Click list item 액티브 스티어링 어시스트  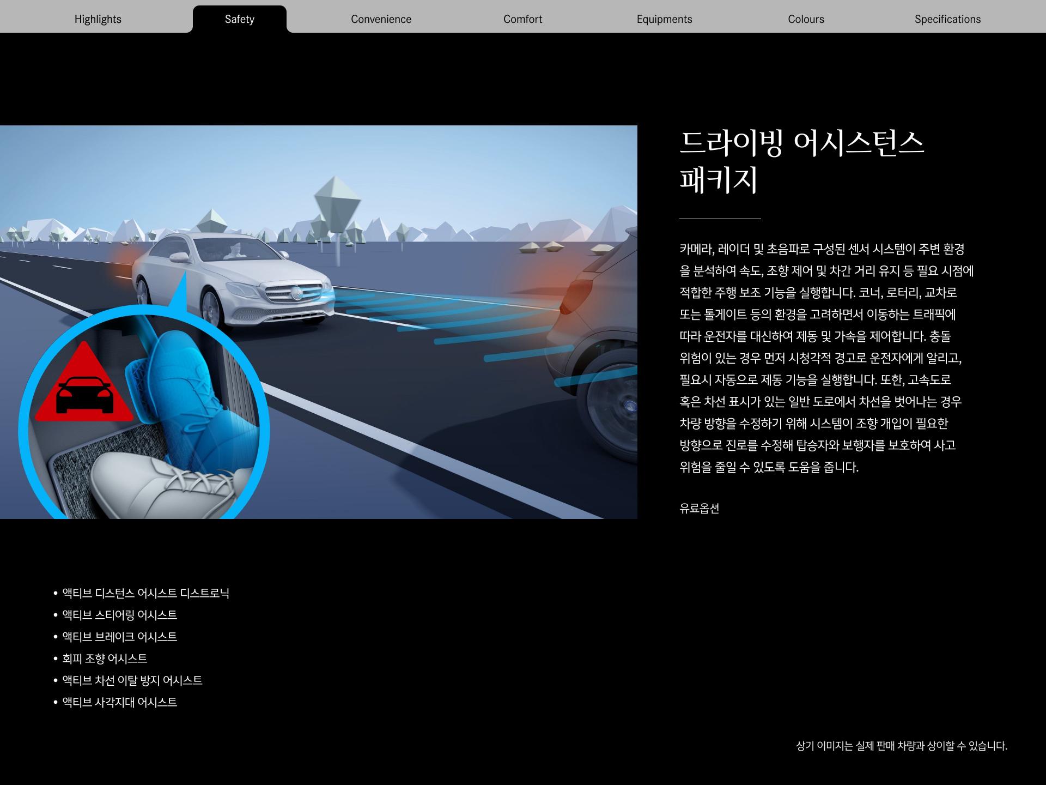click(x=119, y=615)
